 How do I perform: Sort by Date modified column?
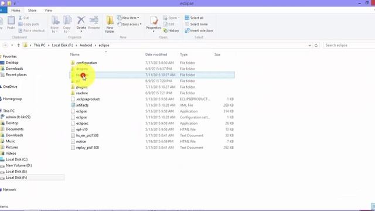[156, 55]
